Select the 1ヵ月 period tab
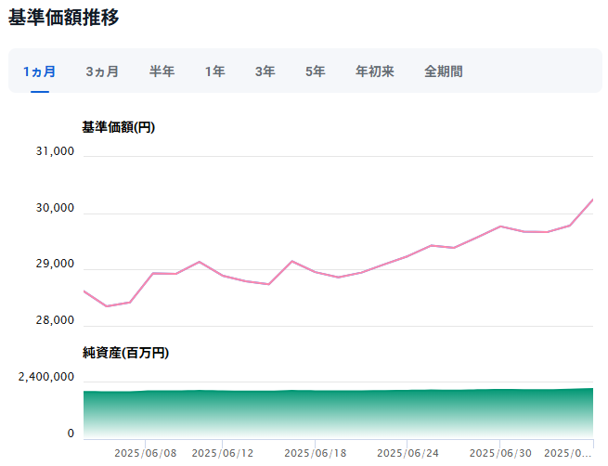The image size is (608, 466). pyautogui.click(x=40, y=71)
